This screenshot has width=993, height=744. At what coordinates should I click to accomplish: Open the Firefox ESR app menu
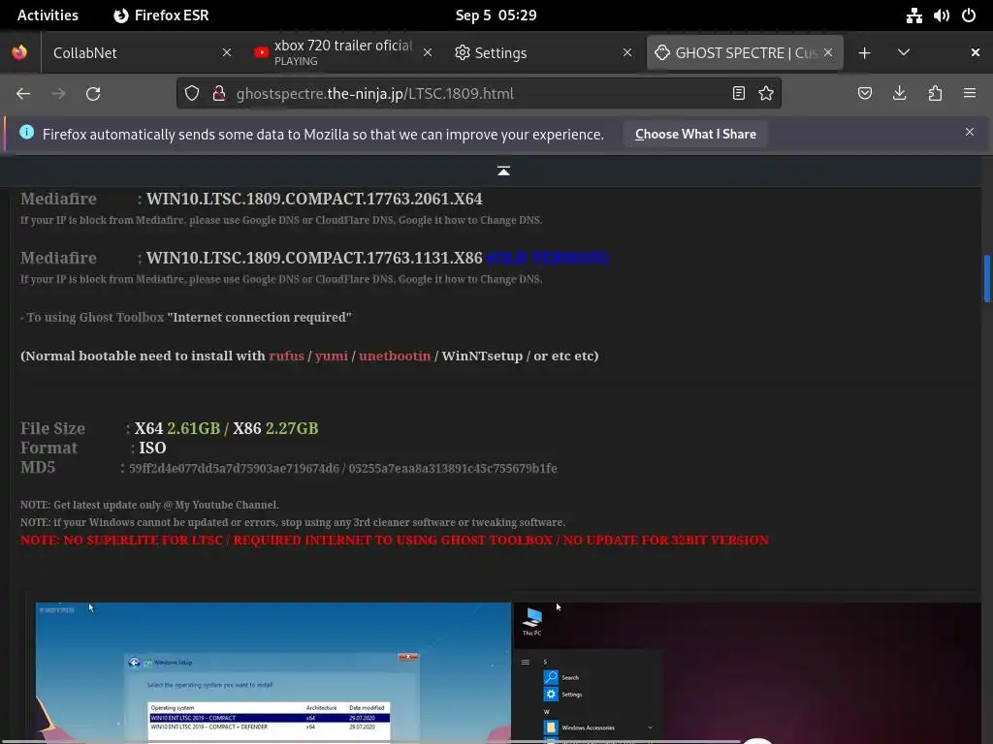pyautogui.click(x=161, y=15)
